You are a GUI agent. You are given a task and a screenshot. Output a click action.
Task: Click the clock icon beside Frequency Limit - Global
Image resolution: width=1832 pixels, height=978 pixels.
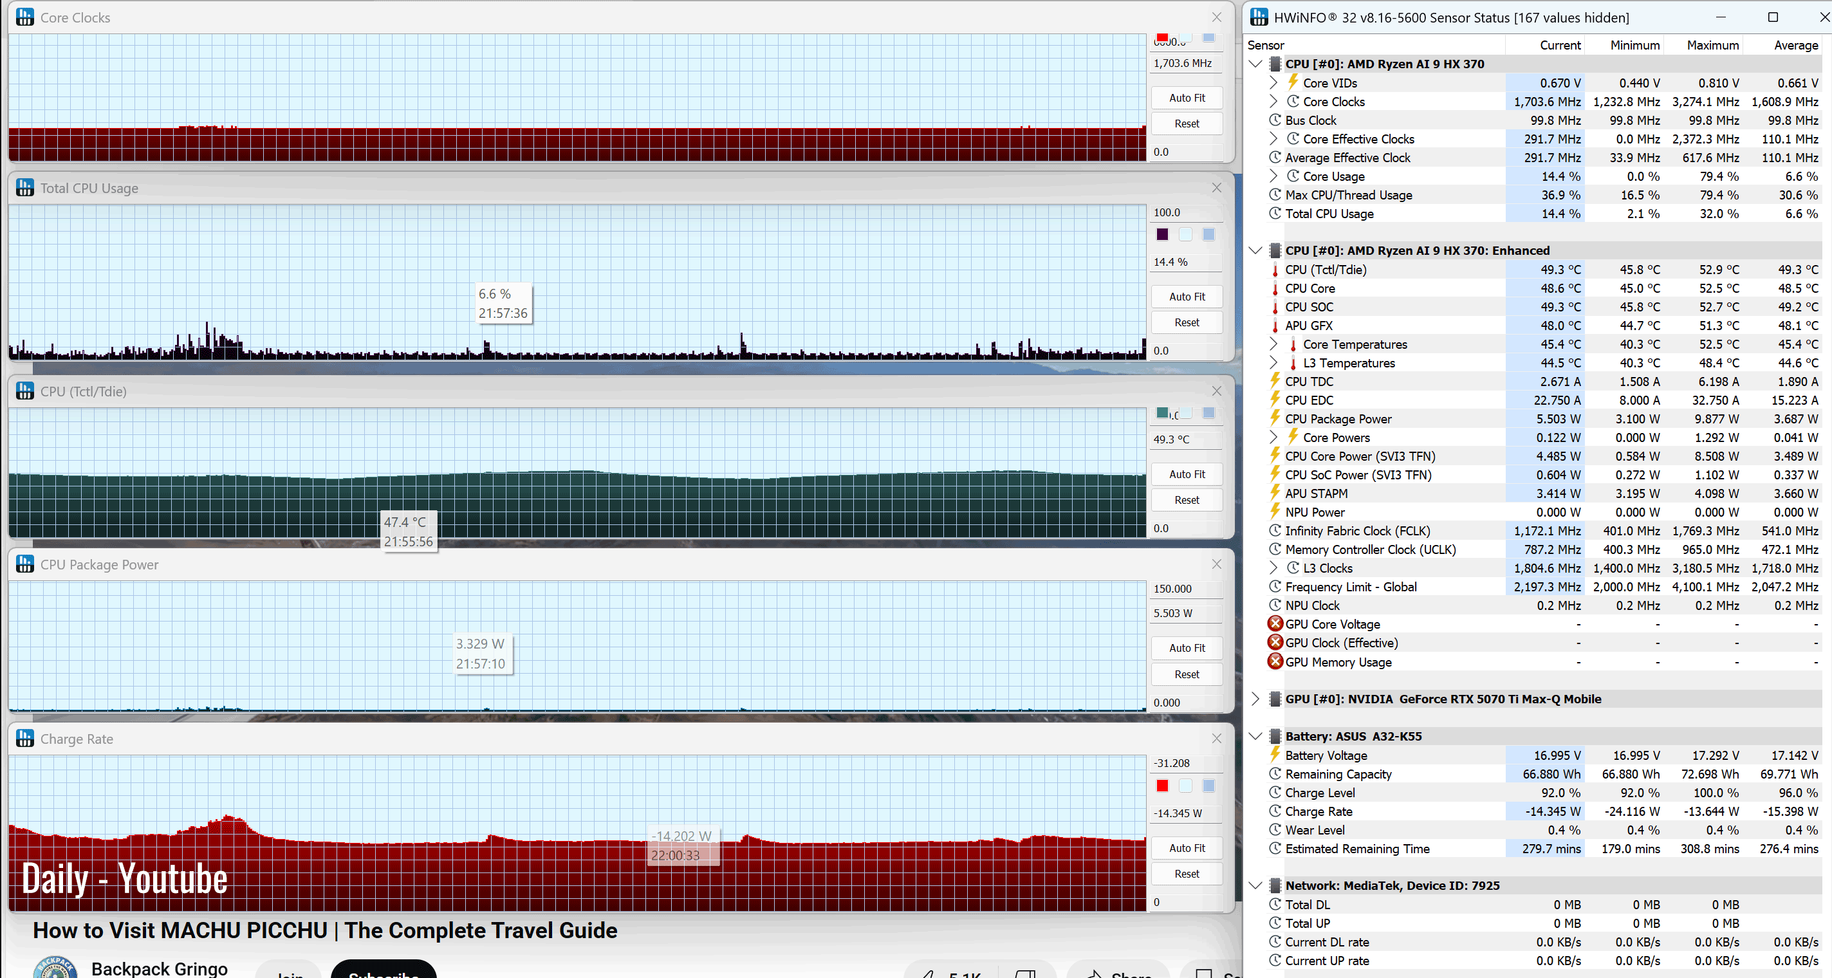point(1275,587)
